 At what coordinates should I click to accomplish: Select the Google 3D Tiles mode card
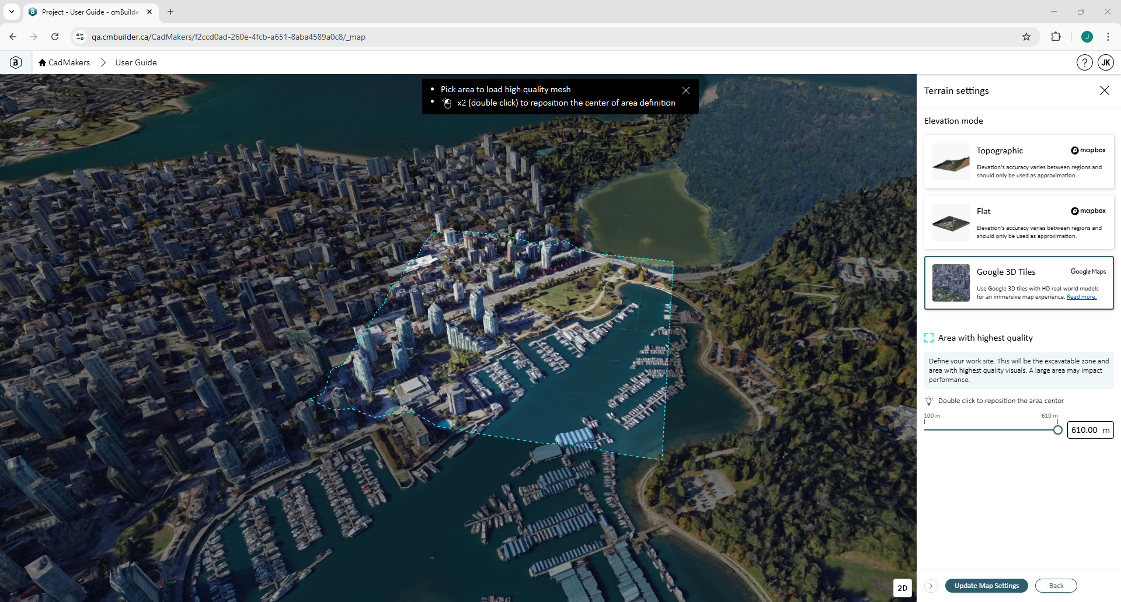pyautogui.click(x=1019, y=283)
